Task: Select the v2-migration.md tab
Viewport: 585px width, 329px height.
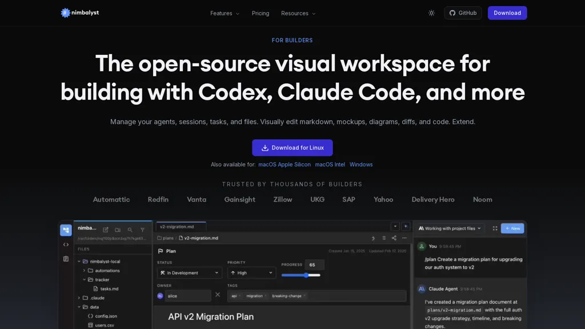Action: tap(181, 226)
